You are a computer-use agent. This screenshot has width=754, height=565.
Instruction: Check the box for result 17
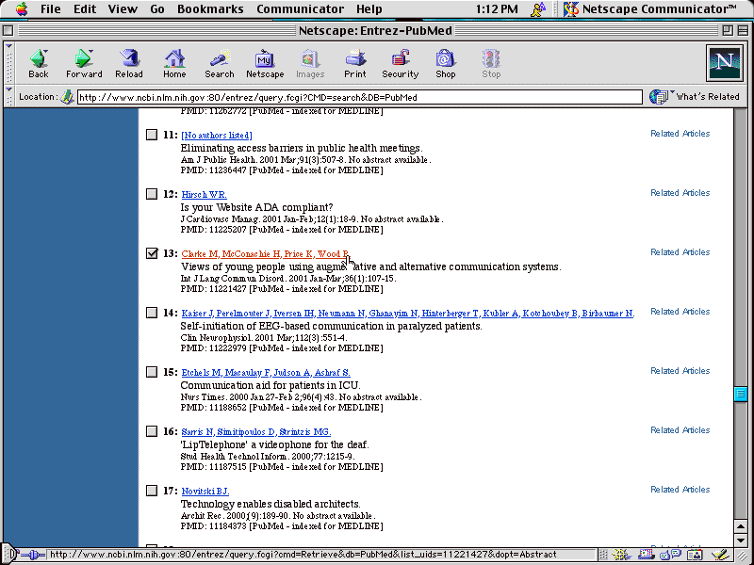point(152,491)
